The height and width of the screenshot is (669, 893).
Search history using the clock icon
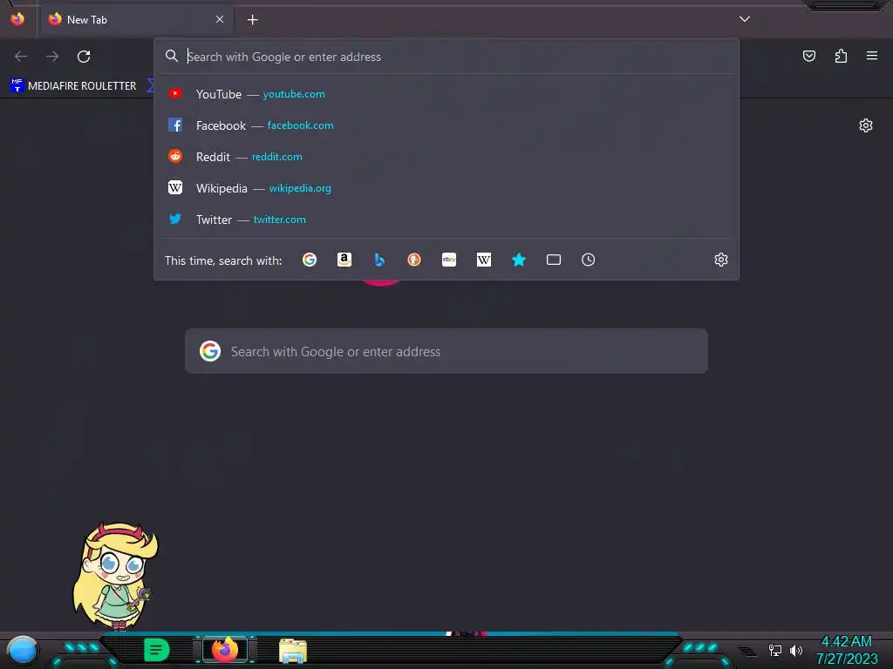click(x=589, y=260)
